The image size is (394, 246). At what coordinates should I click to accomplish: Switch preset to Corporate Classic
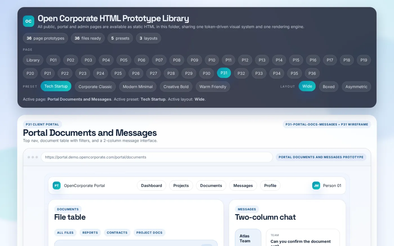tap(95, 87)
